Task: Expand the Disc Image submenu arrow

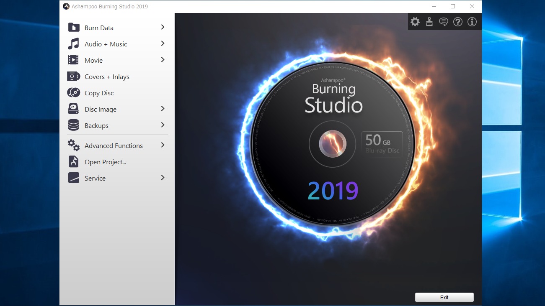Action: (163, 109)
